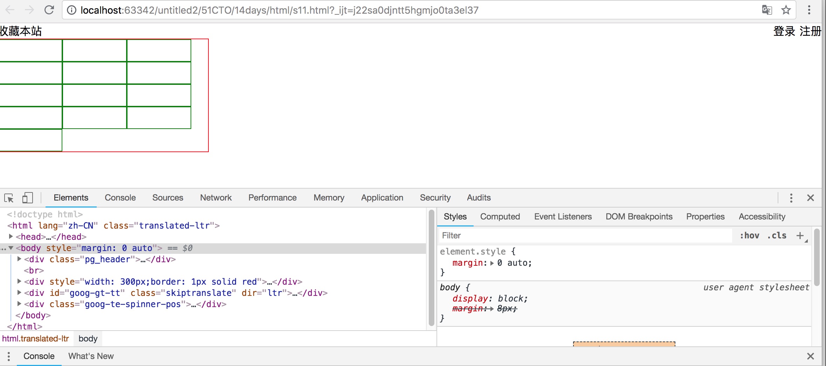Select body in the breadcrumb bar

[88, 339]
